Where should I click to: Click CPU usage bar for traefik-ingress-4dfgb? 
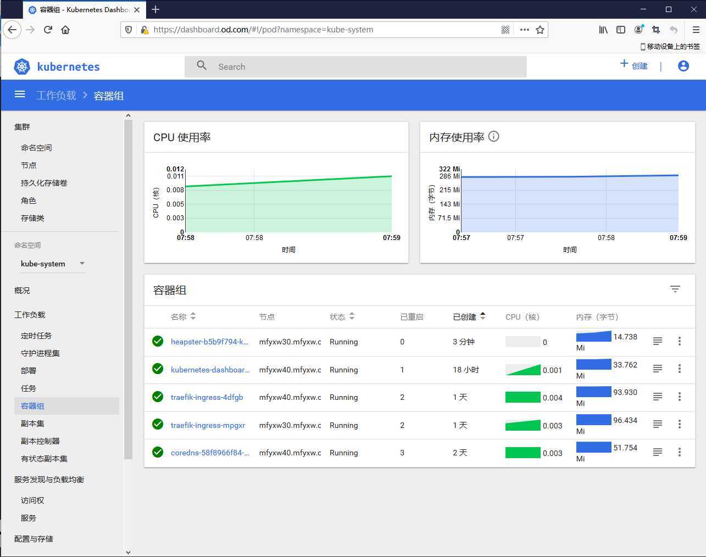523,397
